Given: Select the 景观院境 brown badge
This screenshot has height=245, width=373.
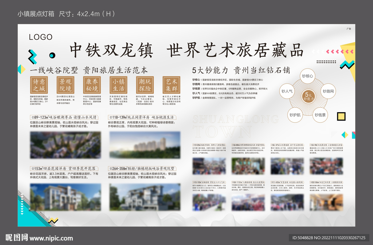Looking at the screenshot, I should [66, 85].
